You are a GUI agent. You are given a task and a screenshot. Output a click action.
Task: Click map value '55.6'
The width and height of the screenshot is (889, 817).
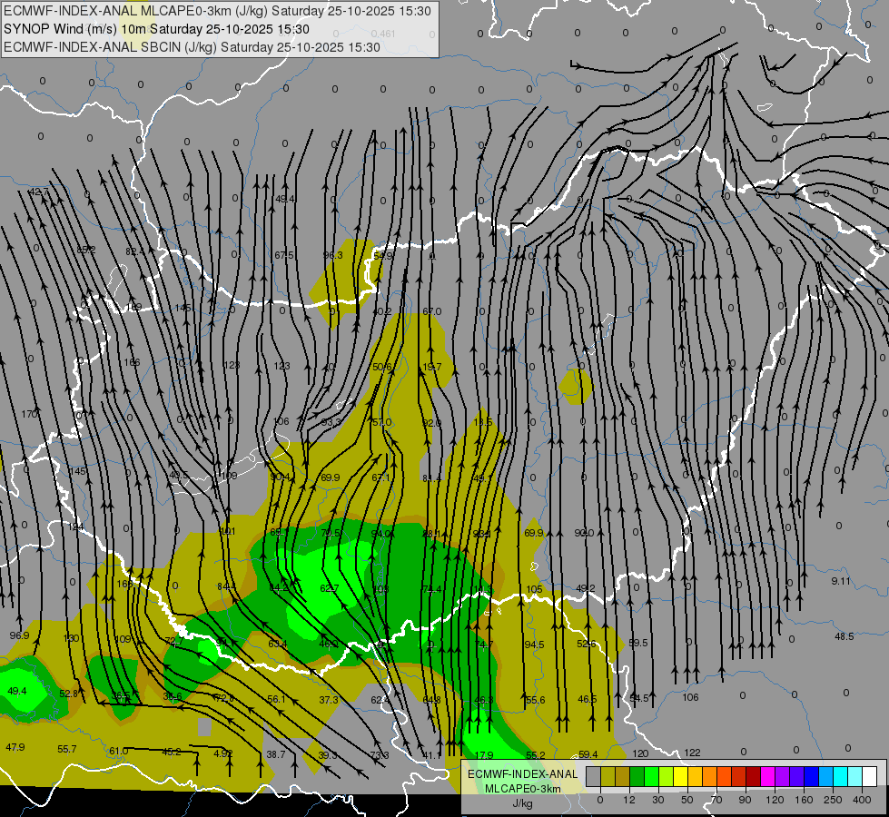tap(535, 700)
